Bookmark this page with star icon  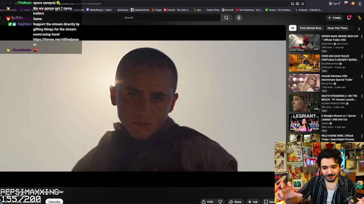303,4
